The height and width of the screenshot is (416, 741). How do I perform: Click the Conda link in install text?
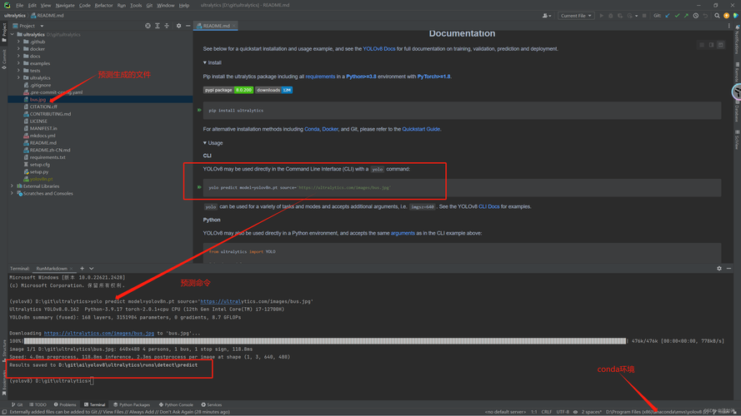[x=312, y=129]
